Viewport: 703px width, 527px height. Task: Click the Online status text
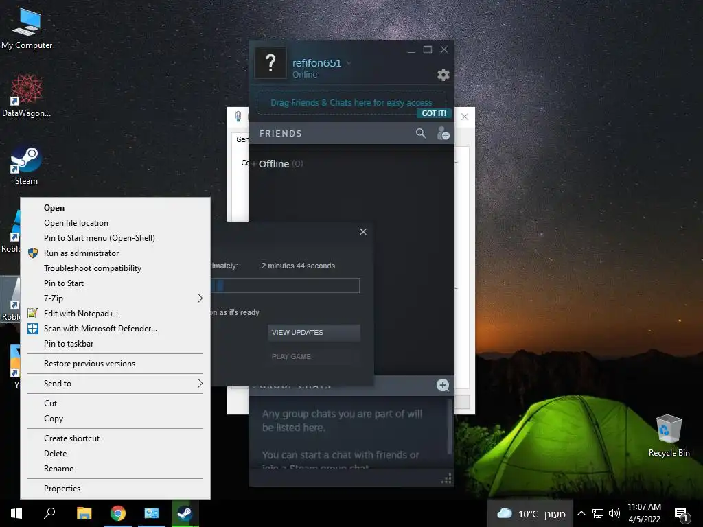[x=305, y=75]
